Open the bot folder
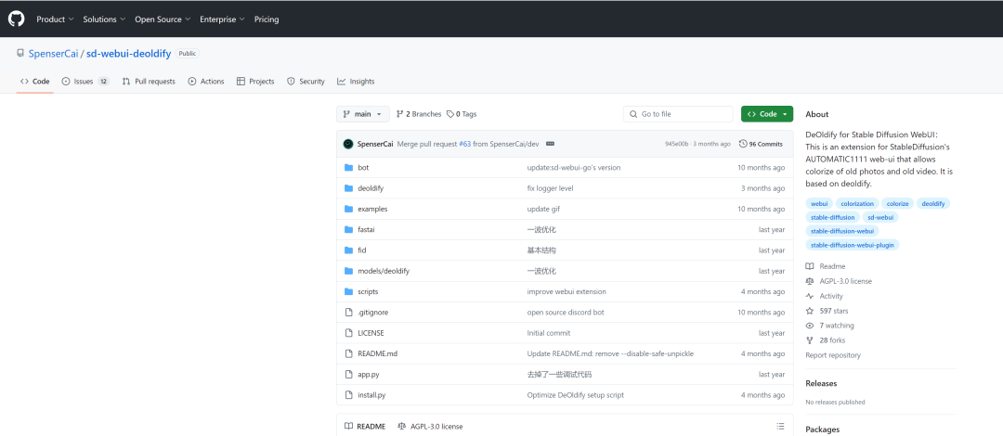Viewport: 1003px width, 436px height. [363, 168]
